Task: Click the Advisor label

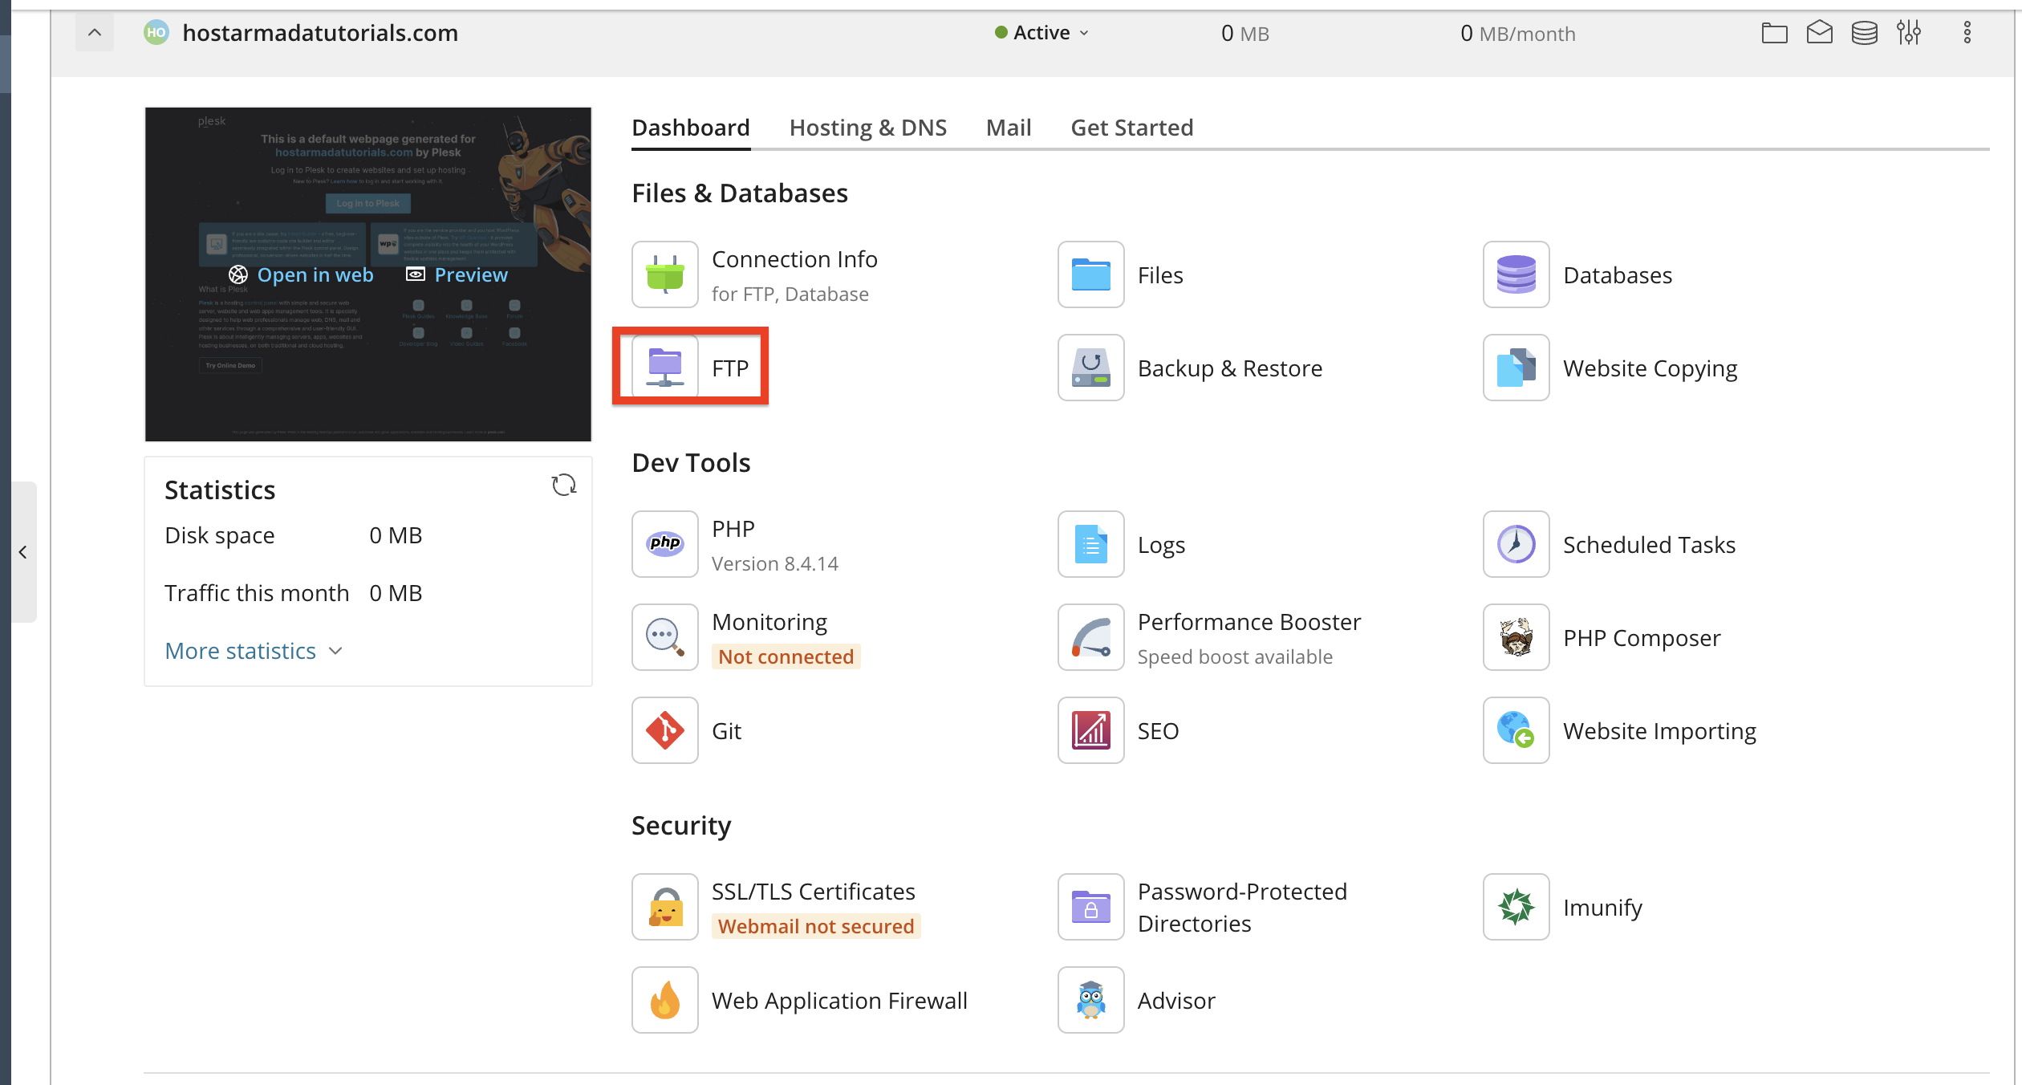Action: pos(1176,1001)
